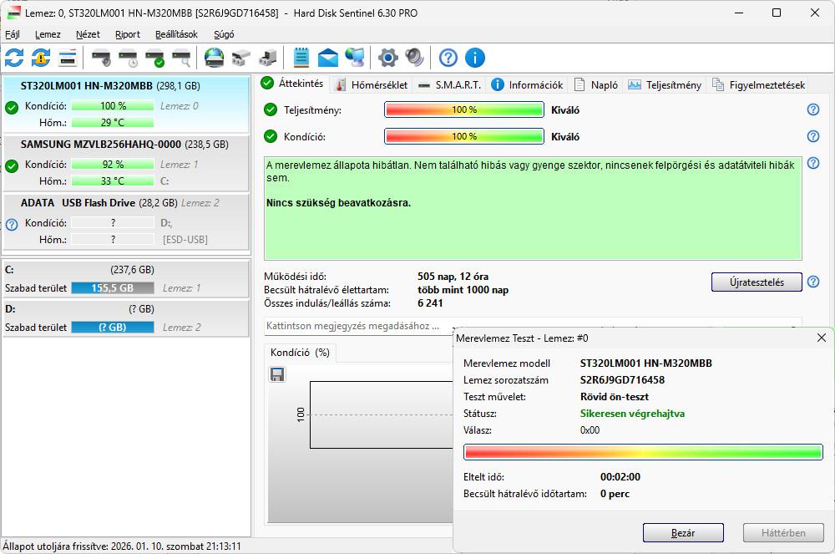Click the disk with clock toolbar icon
Viewport: 835px width, 554px height.
pyautogui.click(x=128, y=58)
